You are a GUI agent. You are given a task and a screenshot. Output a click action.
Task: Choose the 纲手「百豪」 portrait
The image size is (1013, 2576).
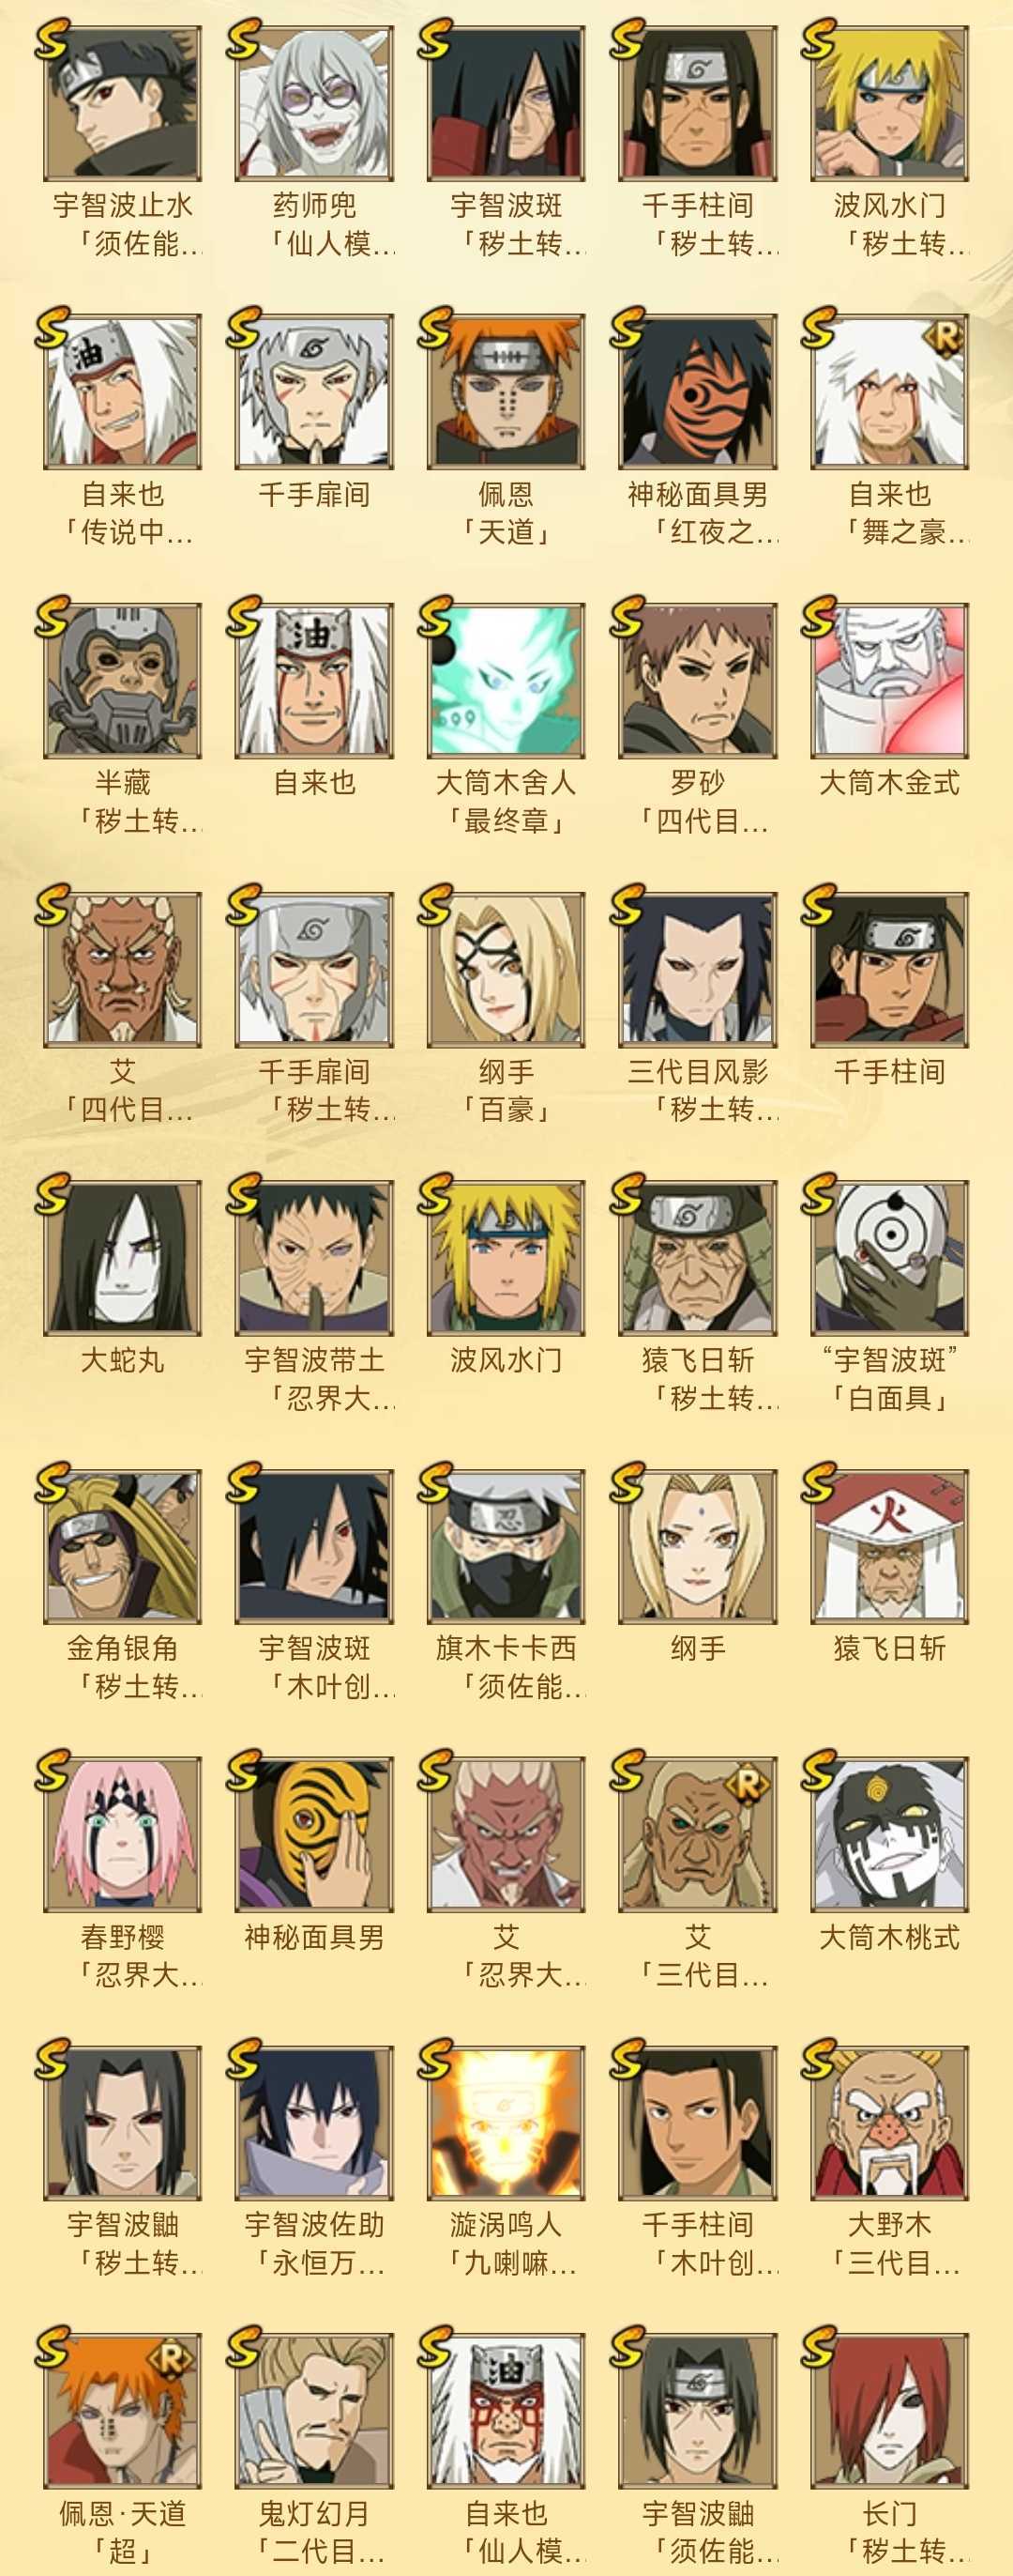(x=506, y=969)
